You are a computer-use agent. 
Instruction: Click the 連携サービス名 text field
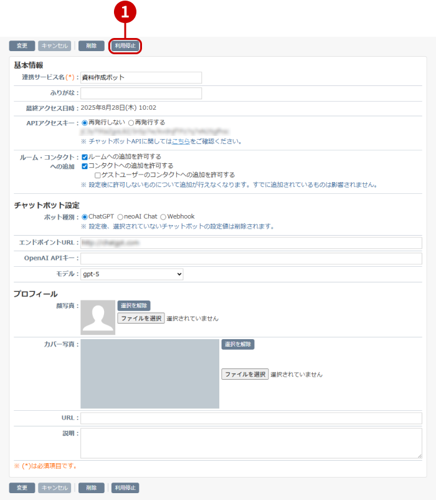click(x=141, y=77)
